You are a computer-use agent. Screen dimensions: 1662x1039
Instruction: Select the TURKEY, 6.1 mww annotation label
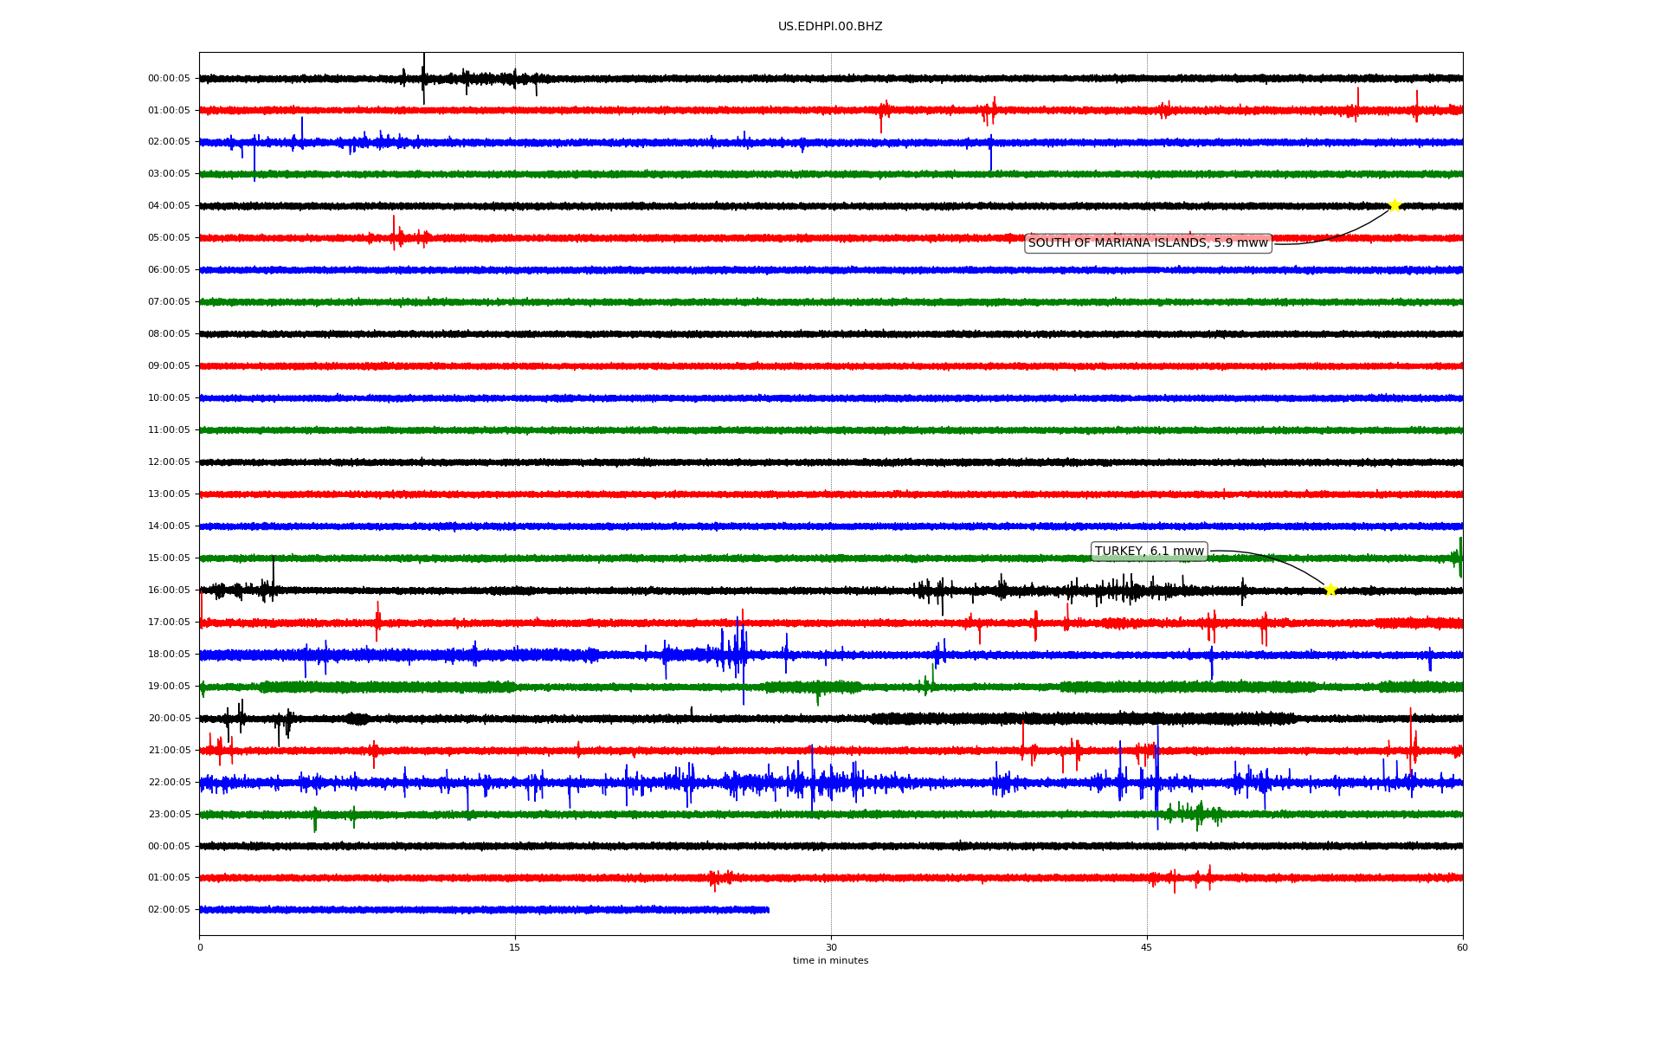[1149, 552]
